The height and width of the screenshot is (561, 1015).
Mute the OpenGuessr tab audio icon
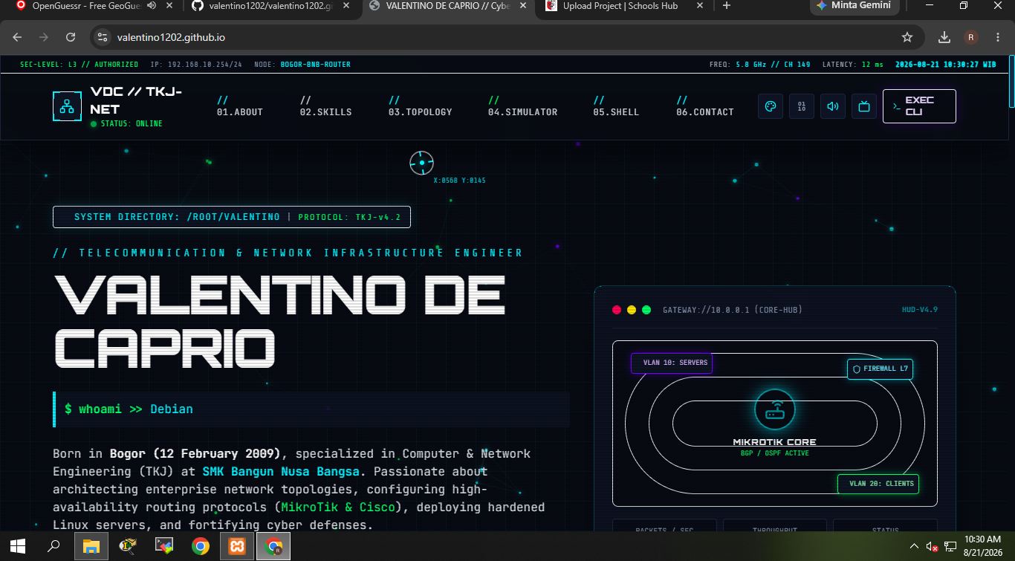pos(152,6)
